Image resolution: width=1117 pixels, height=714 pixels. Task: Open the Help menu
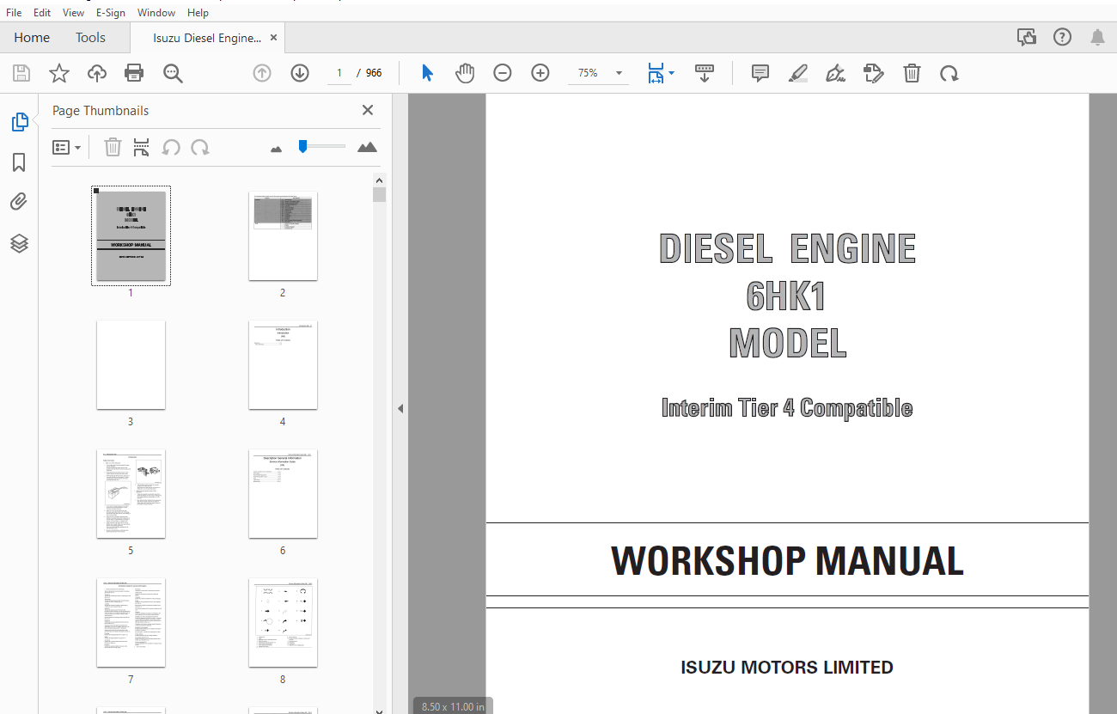(x=198, y=13)
